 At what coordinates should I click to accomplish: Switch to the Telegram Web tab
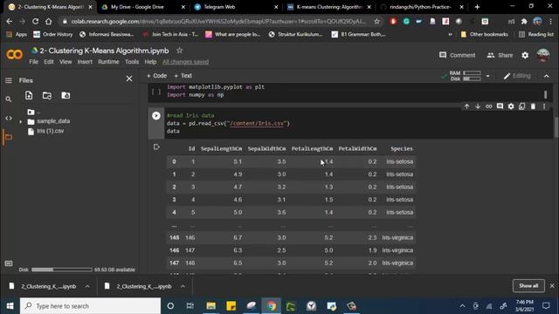point(236,7)
